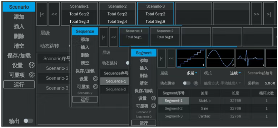278x128 pixels.
Task: Select Sequence-2 row in Sequence序号 list
Action: (115, 89)
